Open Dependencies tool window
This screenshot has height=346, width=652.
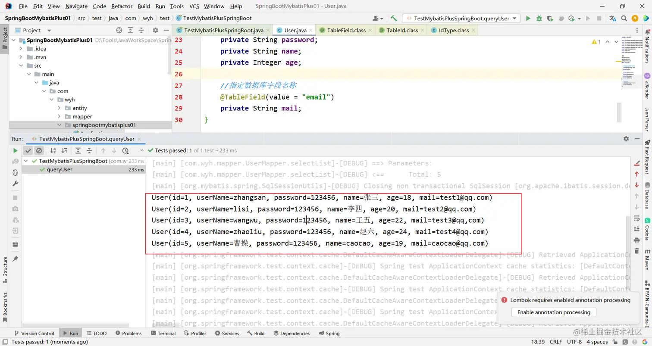click(x=291, y=333)
